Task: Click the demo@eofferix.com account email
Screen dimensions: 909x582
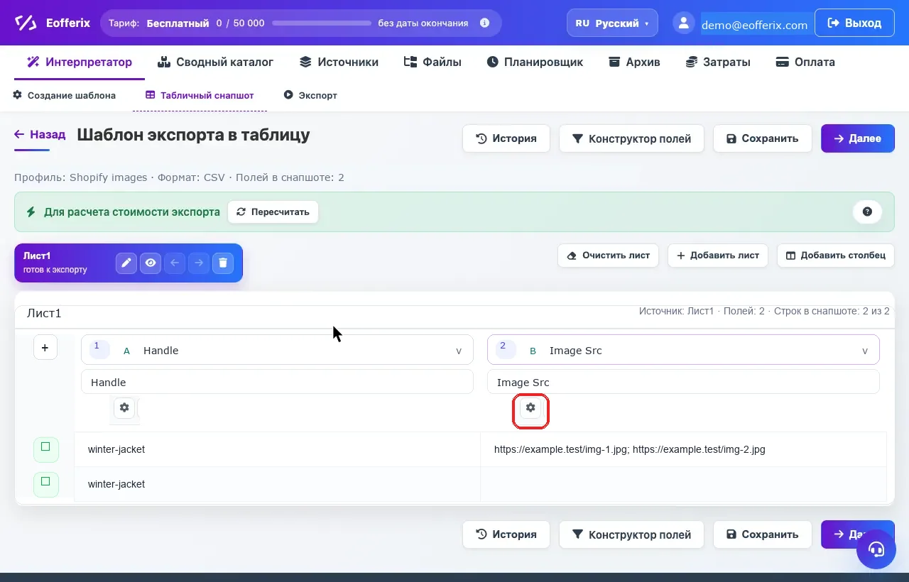Action: click(x=754, y=25)
